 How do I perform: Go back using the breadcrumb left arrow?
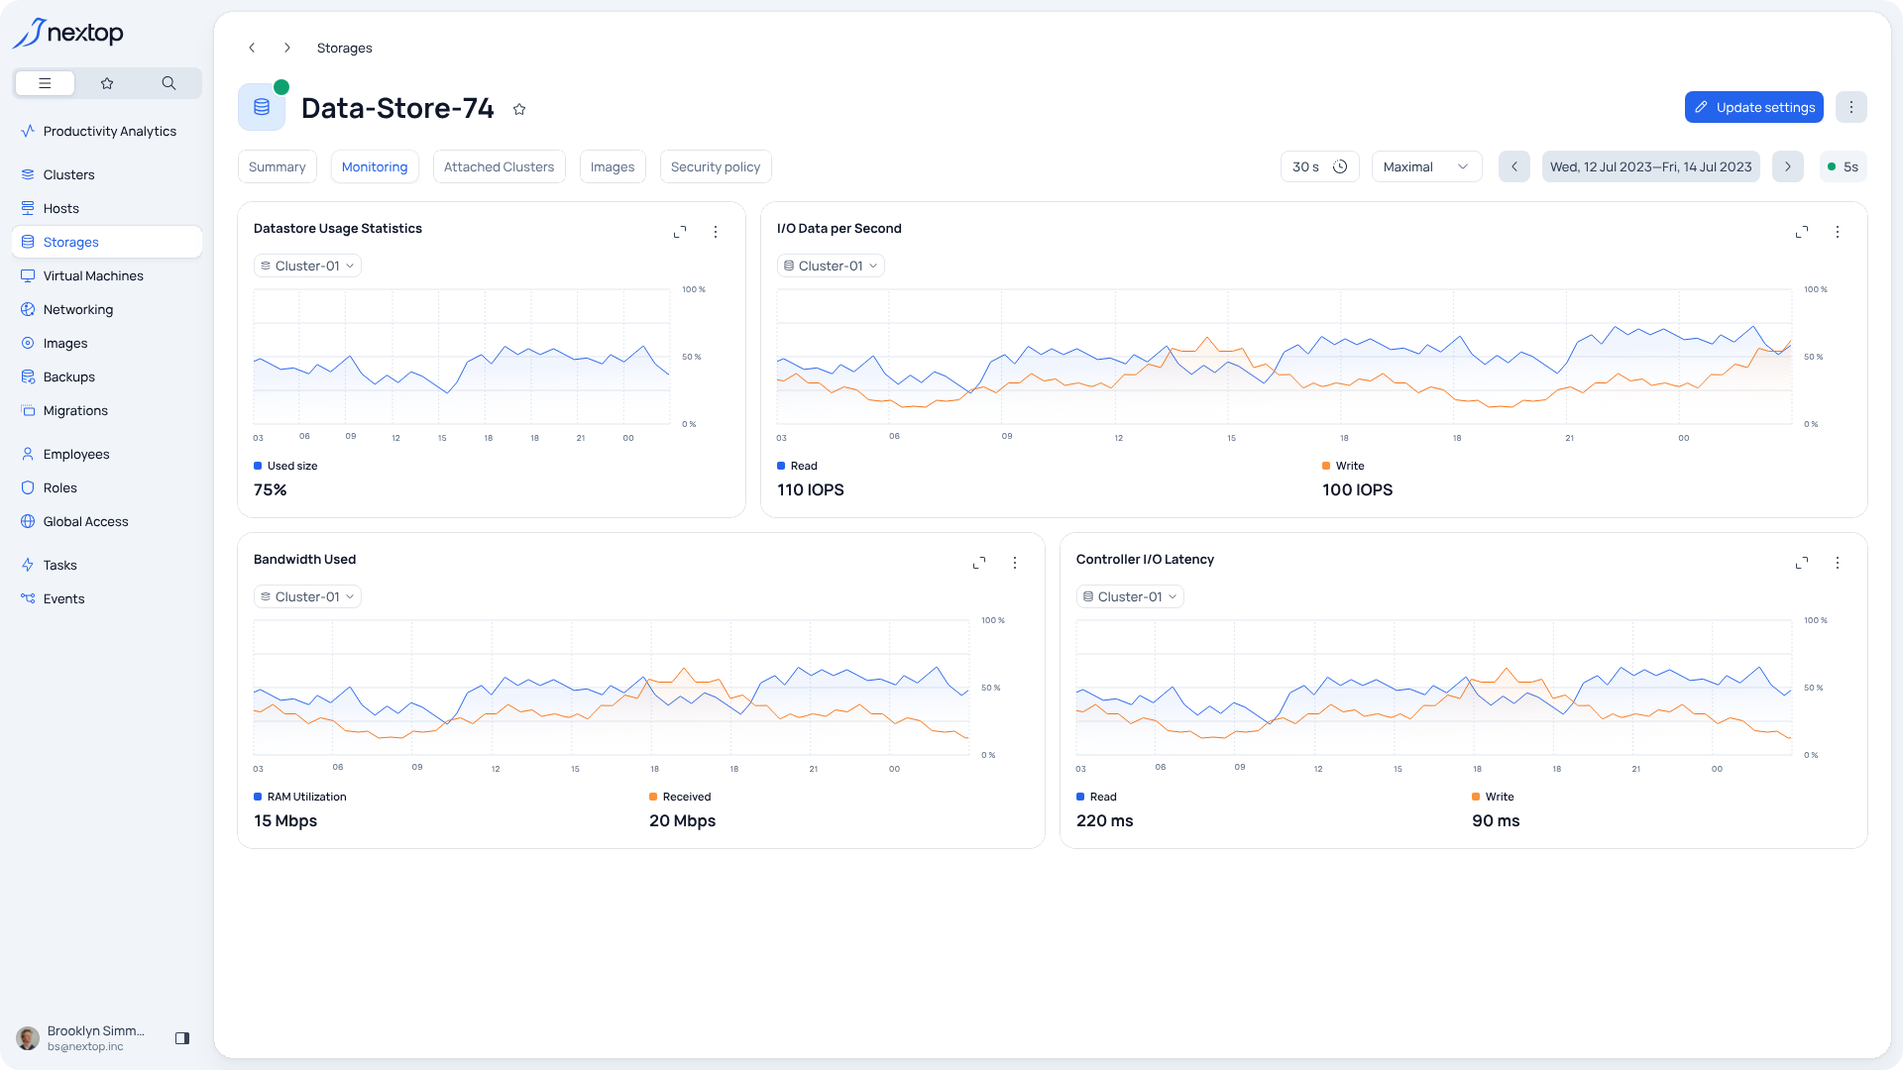click(252, 48)
